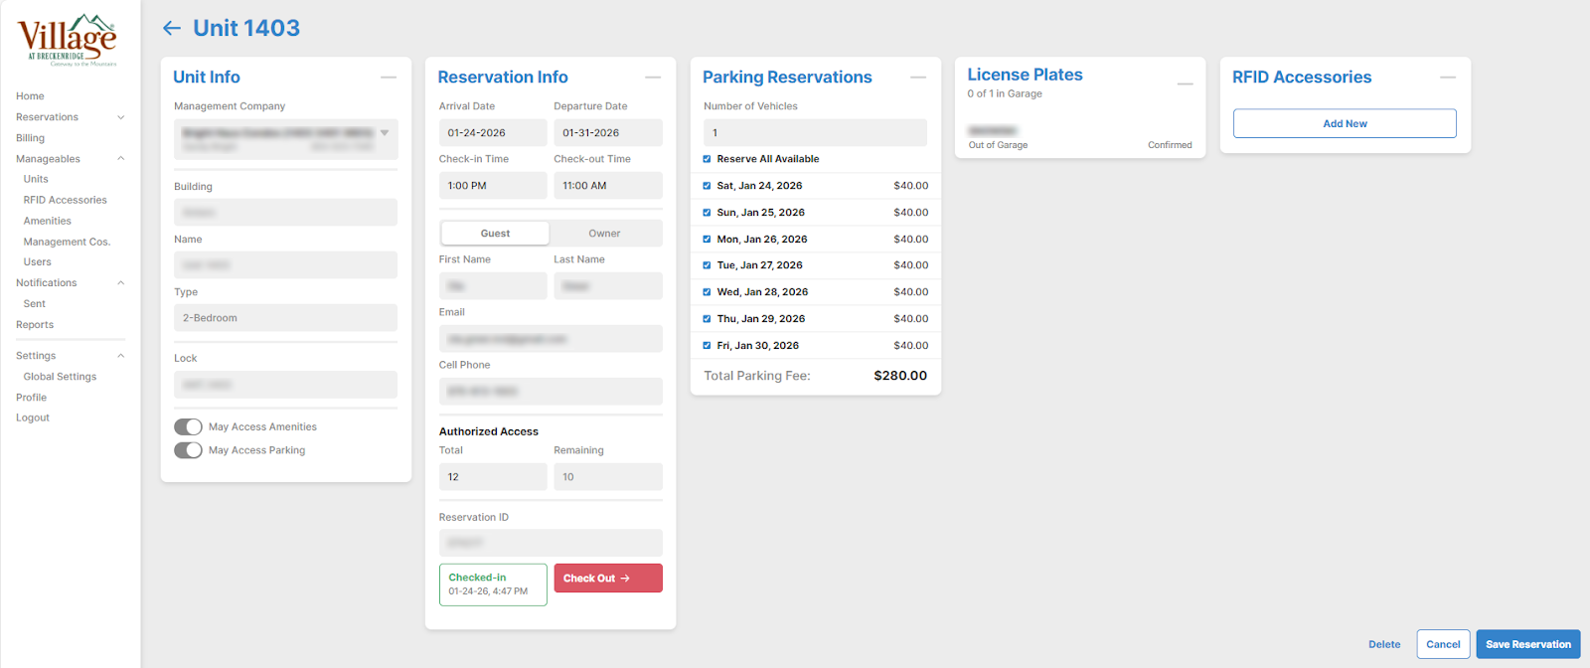Collapse the Manageables sidebar section

click(x=121, y=159)
